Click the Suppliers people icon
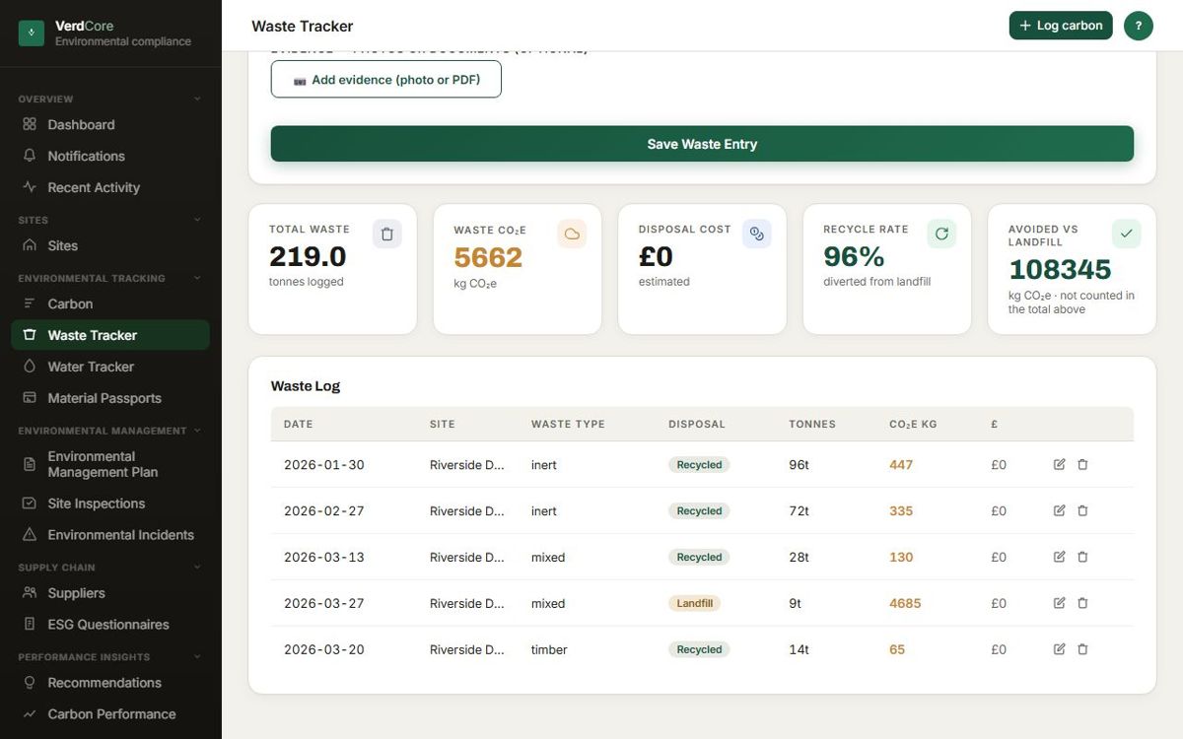The image size is (1183, 739). 30,593
